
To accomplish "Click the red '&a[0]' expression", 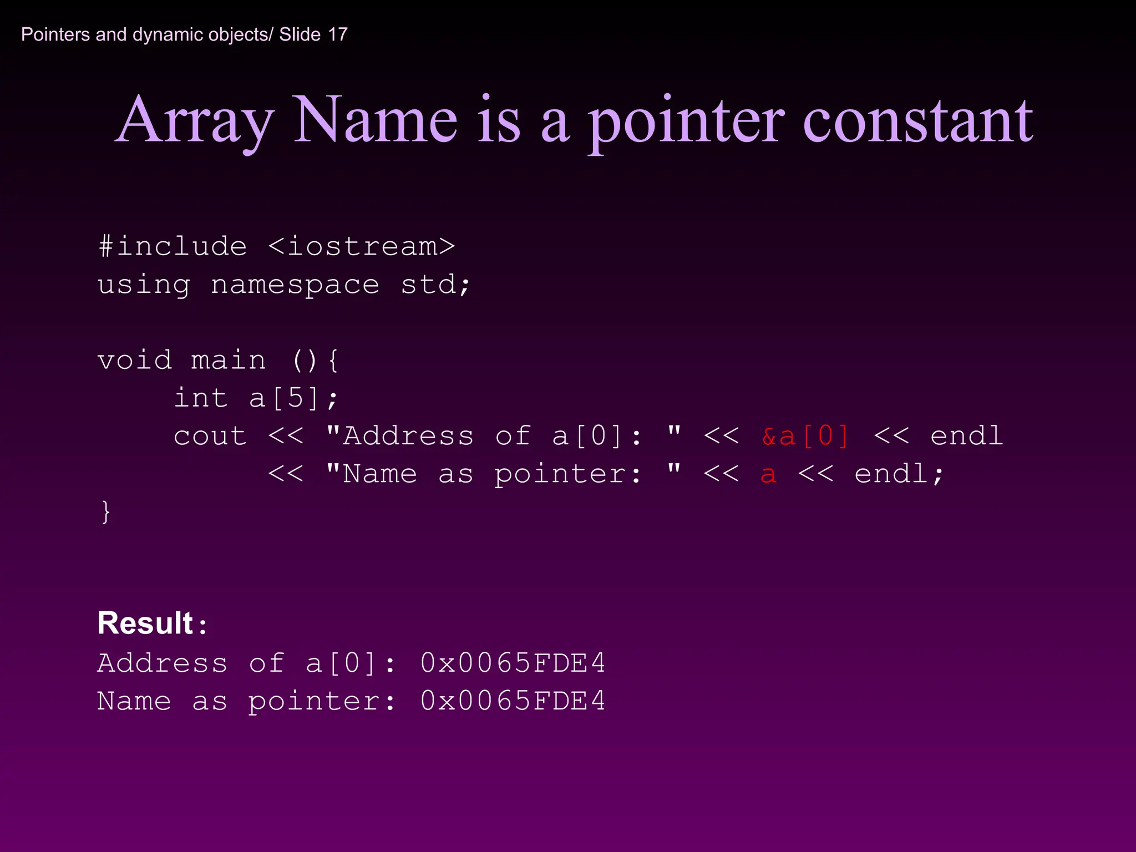I will point(805,436).
